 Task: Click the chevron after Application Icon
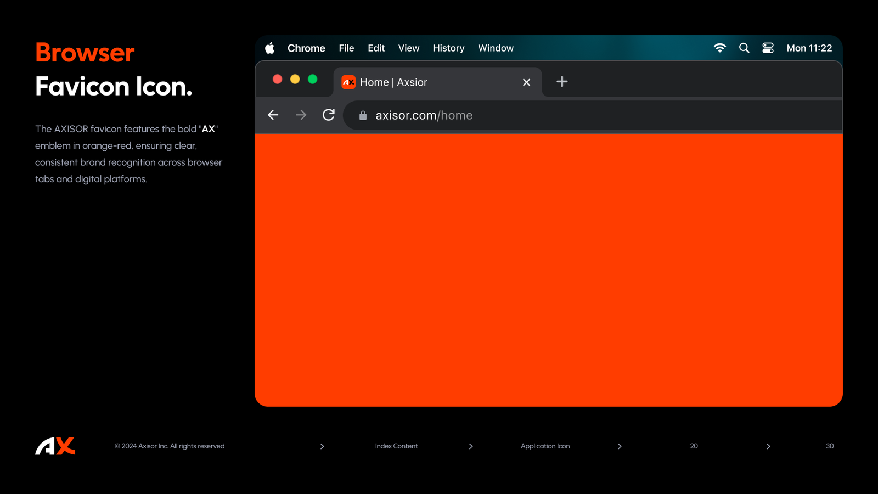tap(620, 446)
